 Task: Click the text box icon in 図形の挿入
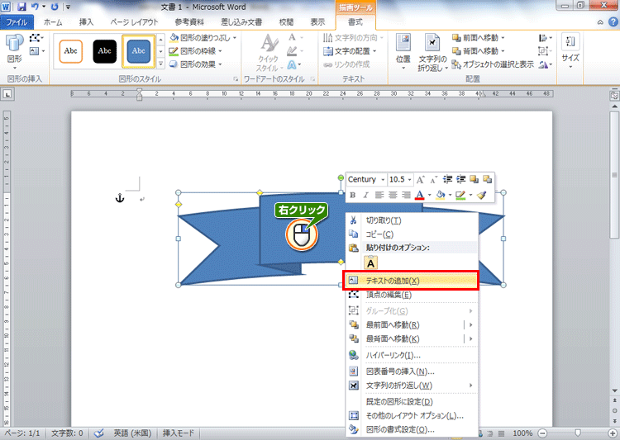(x=36, y=51)
